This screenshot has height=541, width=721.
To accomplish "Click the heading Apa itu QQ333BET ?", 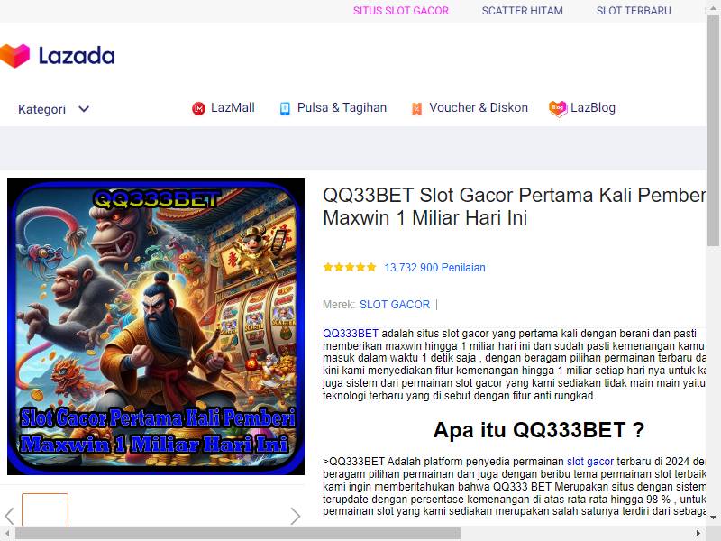I will [x=538, y=430].
